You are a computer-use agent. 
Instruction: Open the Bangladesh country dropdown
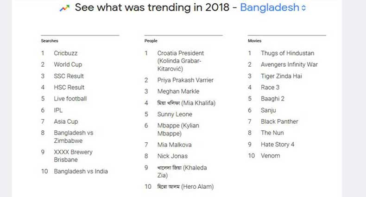click(270, 8)
